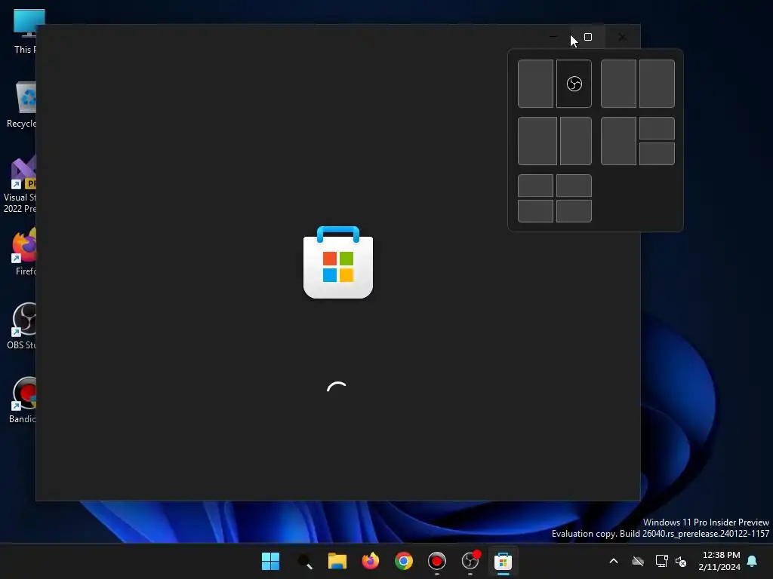The width and height of the screenshot is (773, 579).
Task: Maximize the Microsoft Store window
Action: (x=587, y=37)
